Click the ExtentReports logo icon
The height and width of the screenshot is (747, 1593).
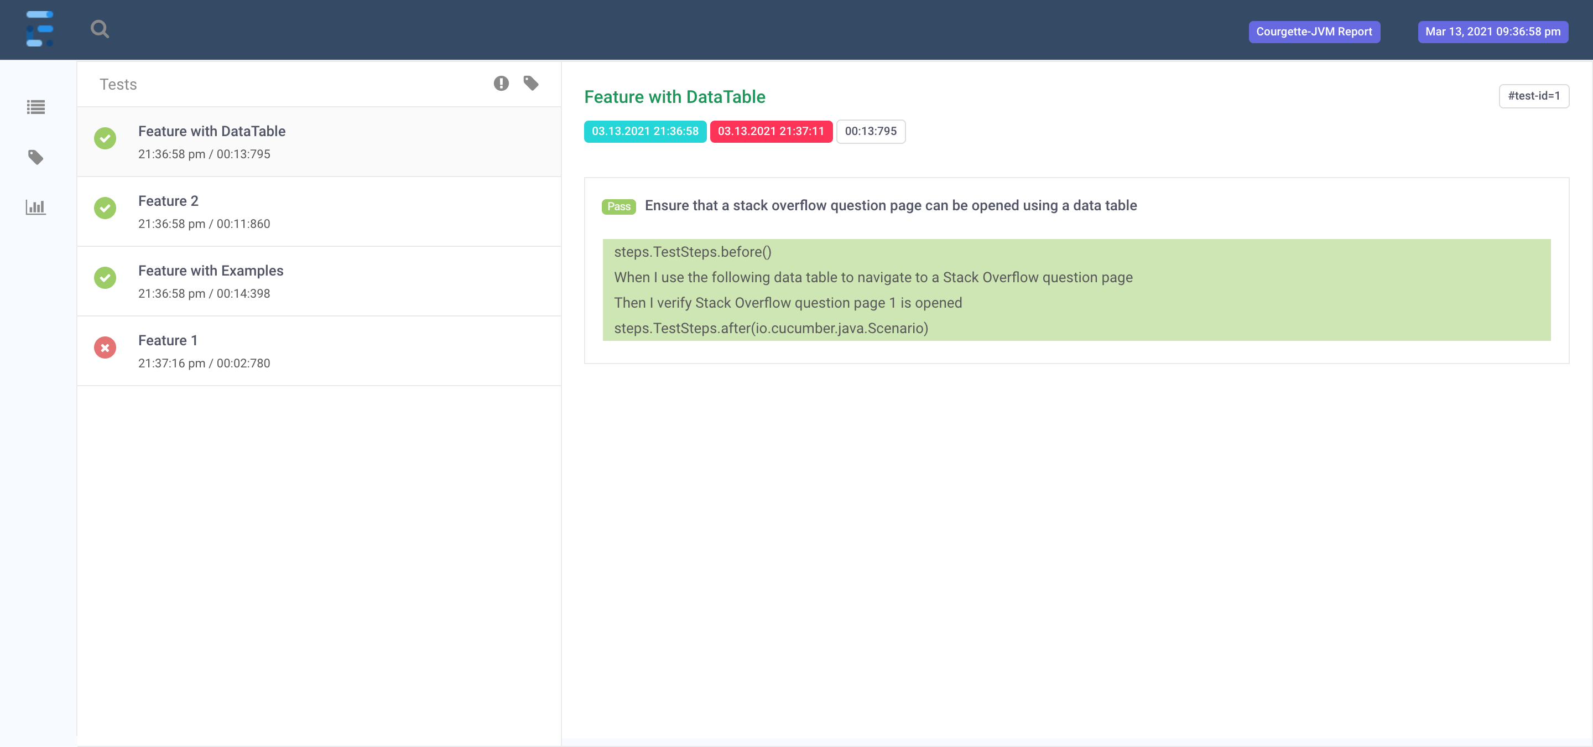tap(40, 29)
